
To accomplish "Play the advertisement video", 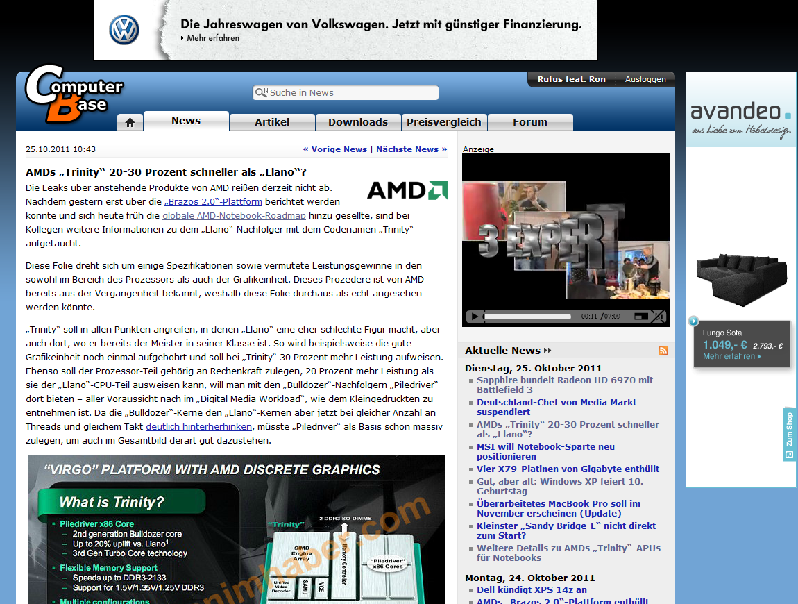I will coord(475,317).
